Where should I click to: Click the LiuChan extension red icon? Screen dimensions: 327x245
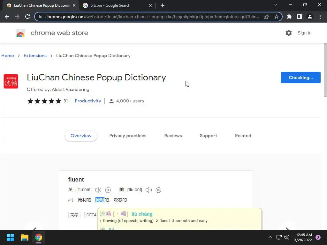click(11, 81)
